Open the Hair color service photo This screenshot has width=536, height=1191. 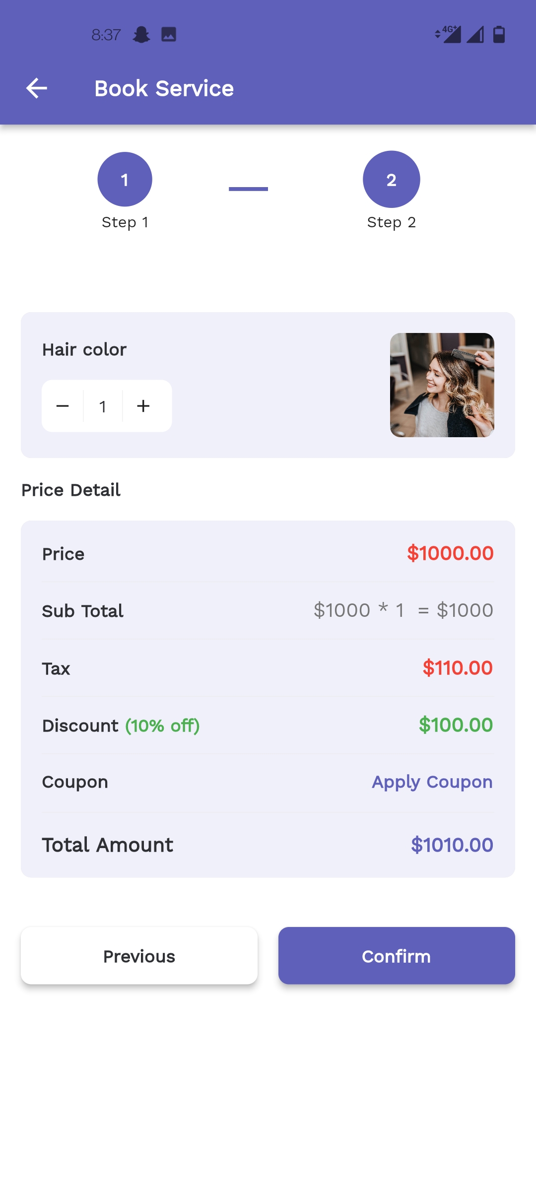tap(442, 385)
